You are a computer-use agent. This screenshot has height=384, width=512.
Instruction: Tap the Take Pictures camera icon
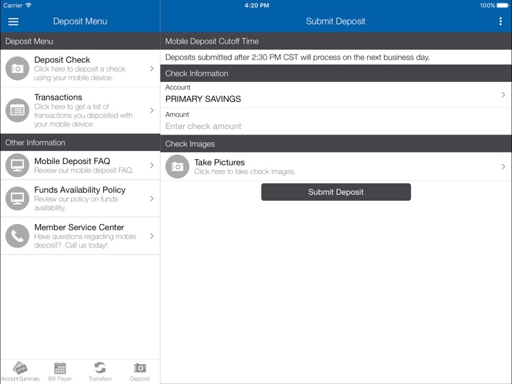pyautogui.click(x=177, y=167)
